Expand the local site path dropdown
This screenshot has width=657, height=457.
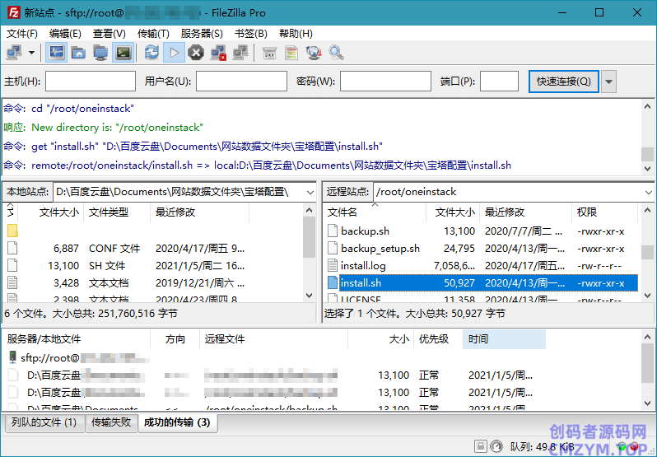click(310, 192)
